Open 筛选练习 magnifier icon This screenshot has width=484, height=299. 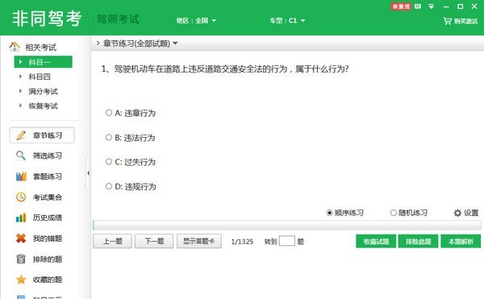coord(21,156)
